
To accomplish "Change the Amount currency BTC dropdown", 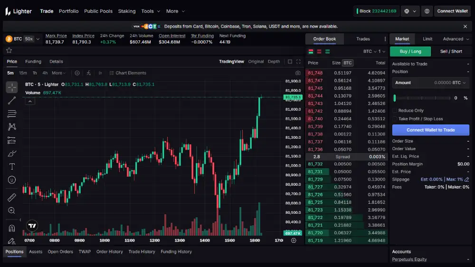I will 459,83.
